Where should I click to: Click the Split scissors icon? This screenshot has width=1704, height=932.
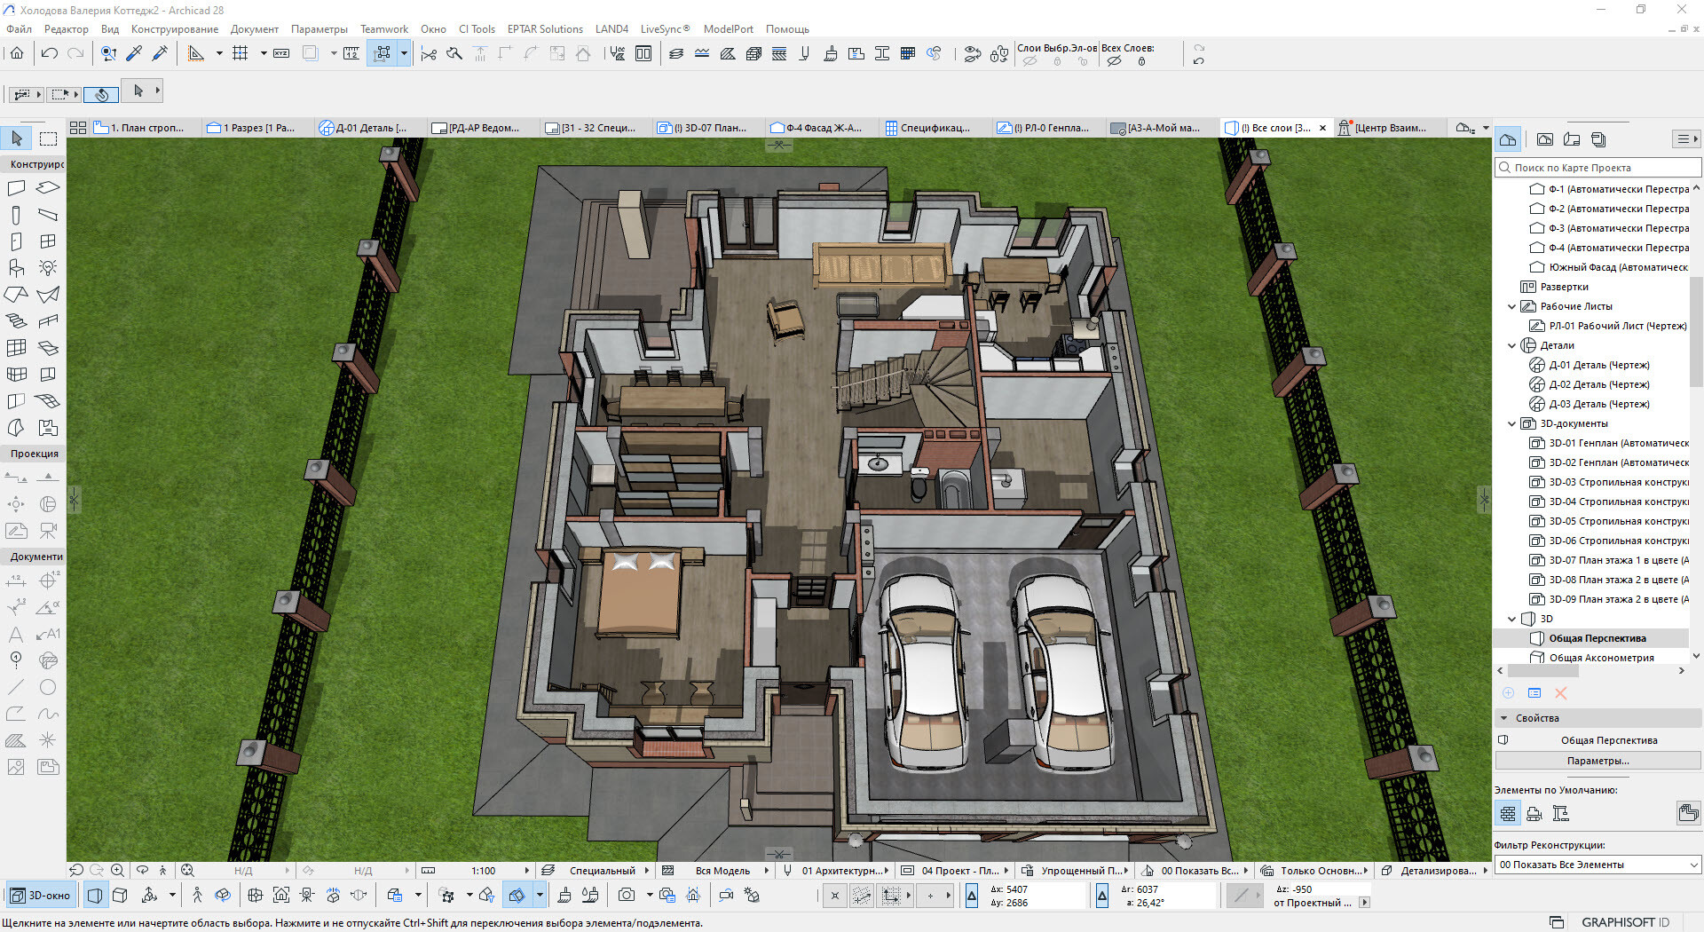pyautogui.click(x=429, y=54)
